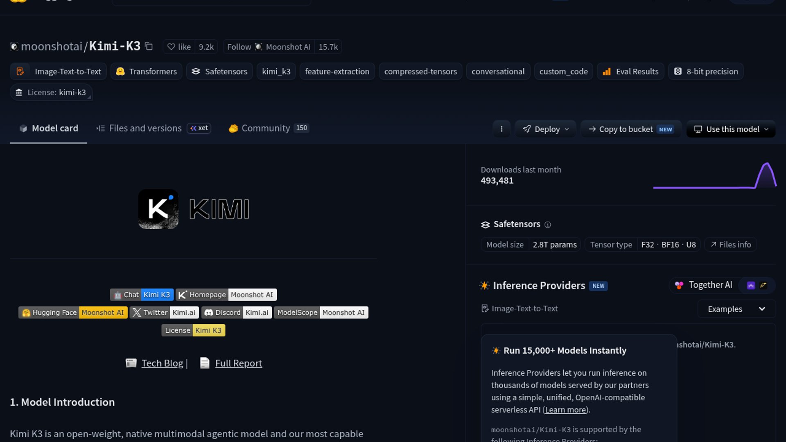Screen dimensions: 786x442
Task: Open the Hugging Face Moonshot AI badge
Action: pos(73,312)
